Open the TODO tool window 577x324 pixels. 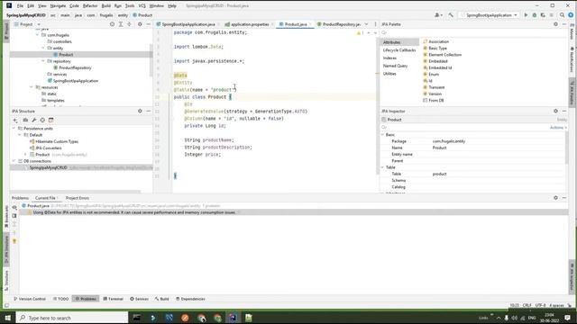tap(60, 299)
